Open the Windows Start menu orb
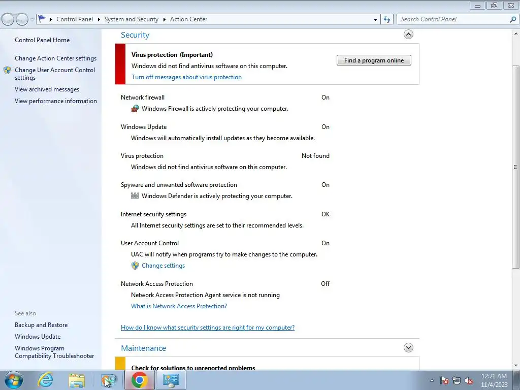This screenshot has height=390, width=520. pos(14,380)
